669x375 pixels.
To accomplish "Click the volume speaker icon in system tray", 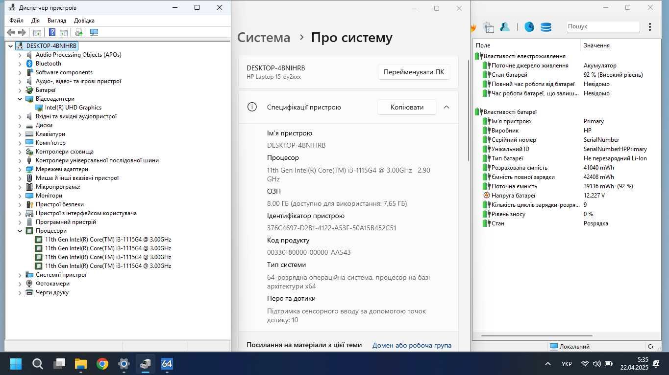I will pyautogui.click(x=596, y=364).
